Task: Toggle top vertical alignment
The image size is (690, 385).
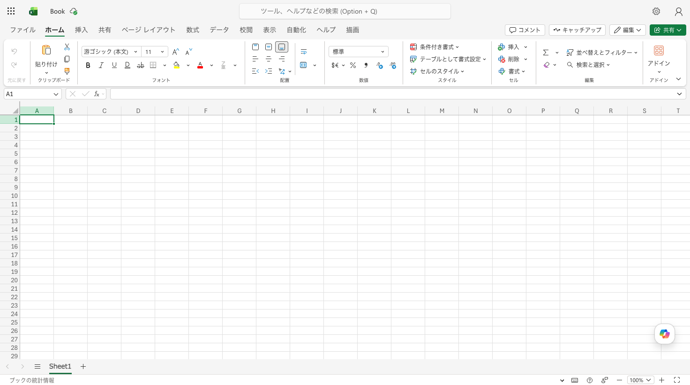Action: pyautogui.click(x=255, y=47)
